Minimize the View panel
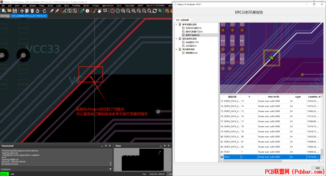The width and height of the screenshot is (326, 176). click(x=161, y=146)
